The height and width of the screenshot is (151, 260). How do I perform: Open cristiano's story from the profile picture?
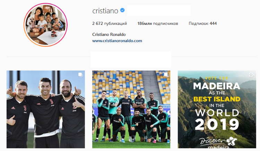click(46, 25)
